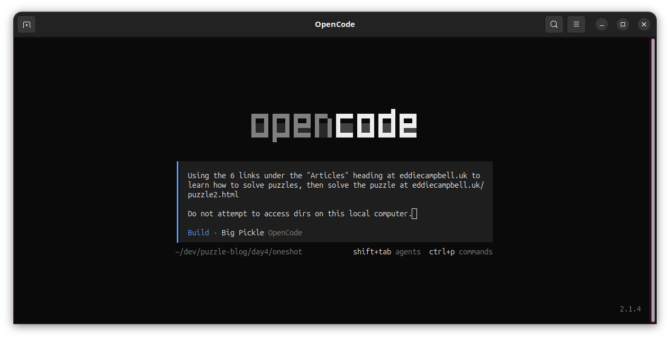Minimize the OpenCode terminal window
This screenshot has width=670, height=339.
click(x=602, y=24)
